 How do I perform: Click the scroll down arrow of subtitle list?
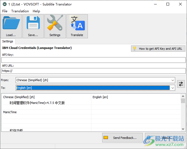click(183, 129)
